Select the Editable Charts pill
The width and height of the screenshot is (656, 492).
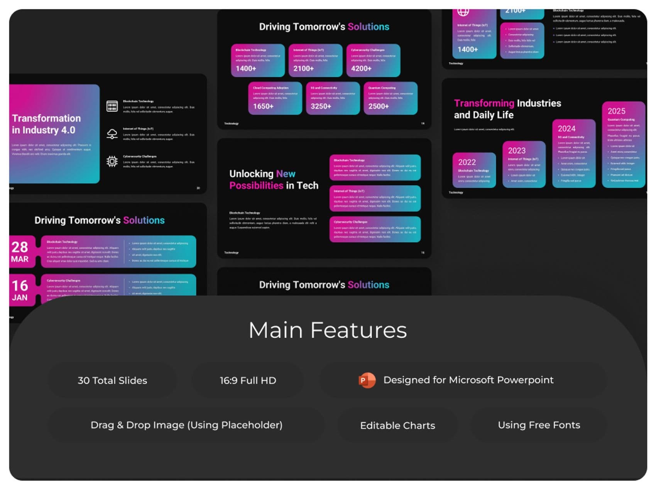coord(397,425)
